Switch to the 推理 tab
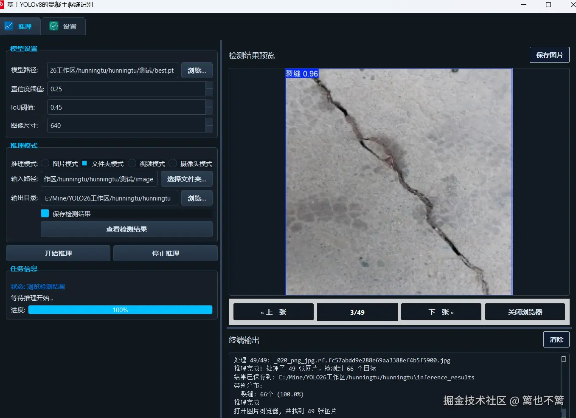 (20, 26)
